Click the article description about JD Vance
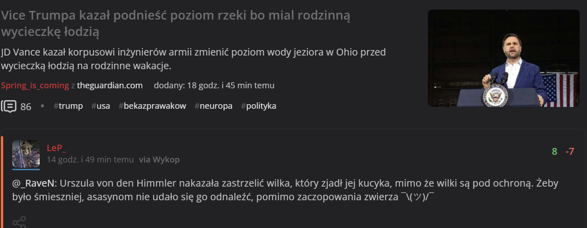Screen dimensions: 587x228 coord(193,59)
